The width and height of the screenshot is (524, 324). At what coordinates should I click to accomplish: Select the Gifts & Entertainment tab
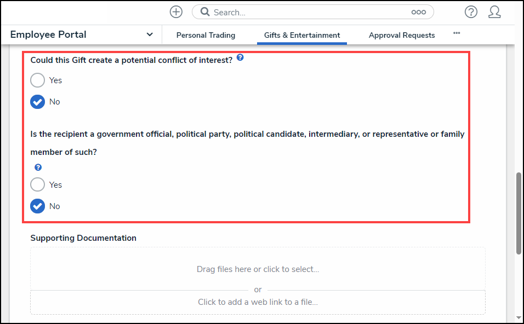(302, 35)
